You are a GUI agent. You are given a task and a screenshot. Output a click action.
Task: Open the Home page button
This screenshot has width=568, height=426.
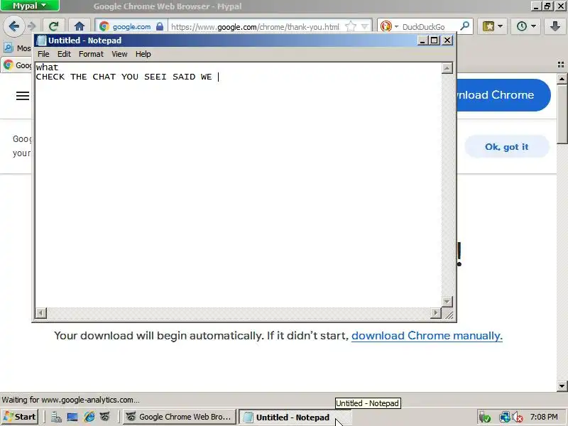[80, 26]
